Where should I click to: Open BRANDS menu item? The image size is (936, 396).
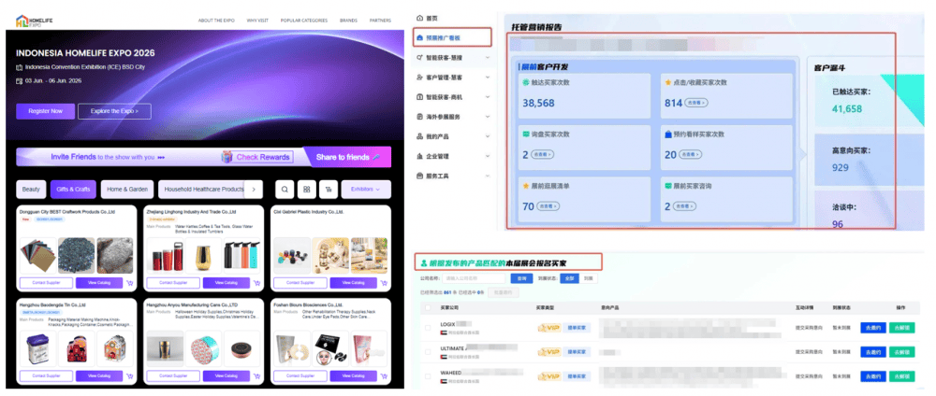point(348,21)
